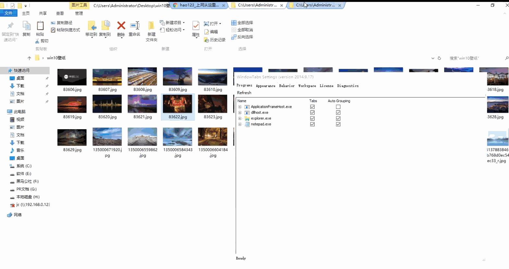Click the win10壁纸 breadcrumb in address bar
This screenshot has height=269, width=509.
tap(56, 58)
